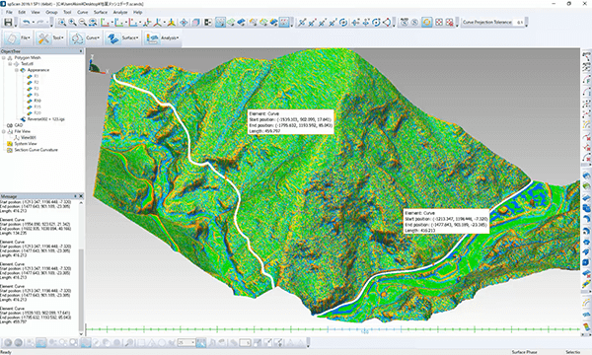Close the Message panel
The height and width of the screenshot is (355, 592).
[x=81, y=196]
